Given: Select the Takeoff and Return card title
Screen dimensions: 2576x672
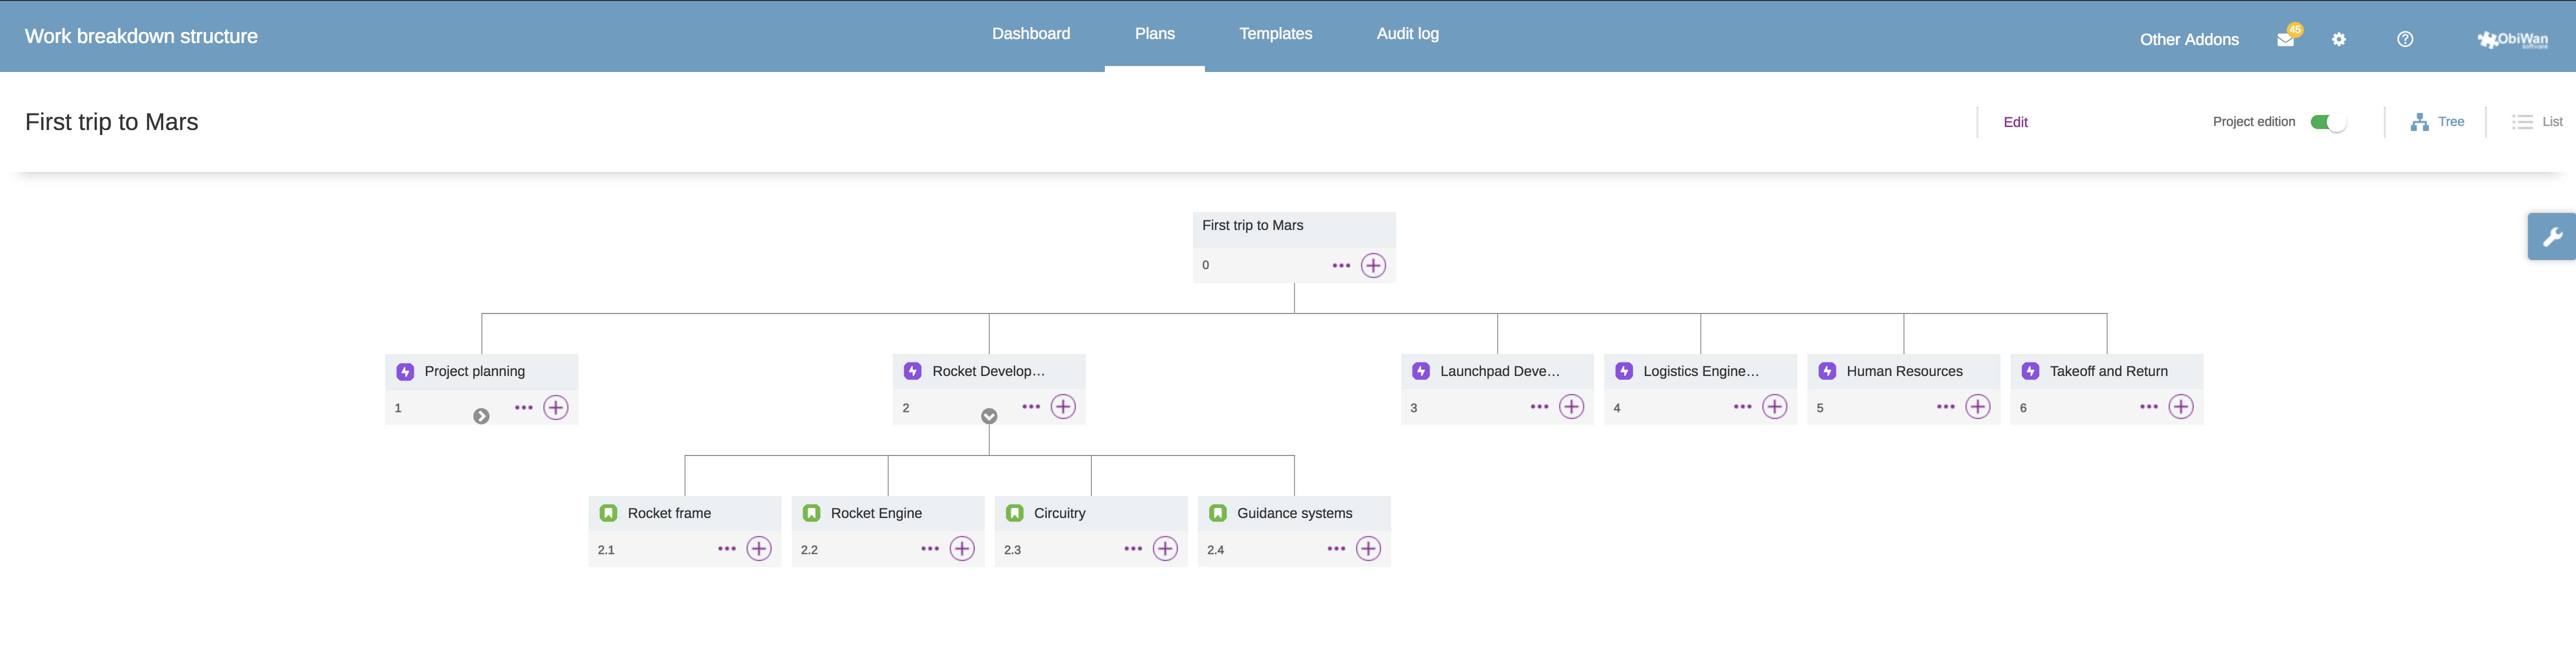Looking at the screenshot, I should click(x=2108, y=371).
